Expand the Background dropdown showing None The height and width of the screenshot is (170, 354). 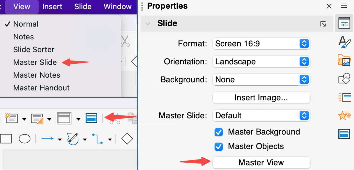click(x=261, y=80)
